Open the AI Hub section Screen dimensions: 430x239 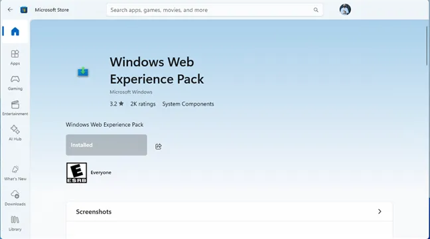[15, 133]
